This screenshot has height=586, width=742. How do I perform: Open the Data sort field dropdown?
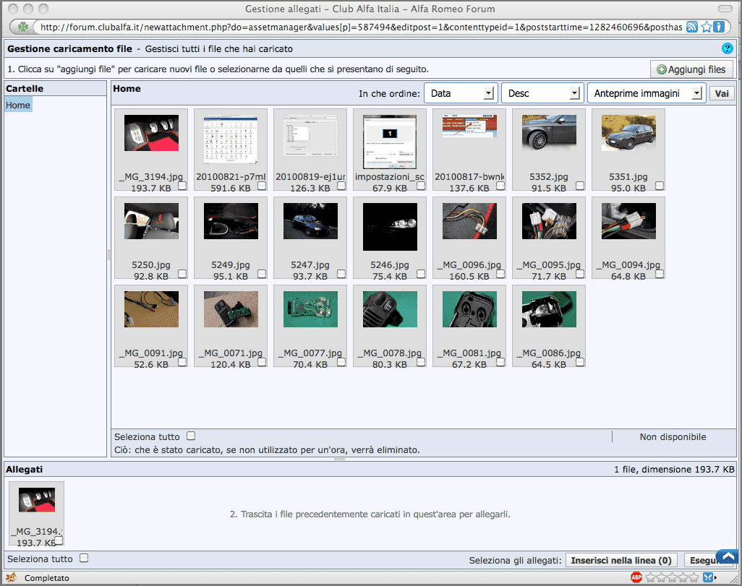[x=461, y=93]
